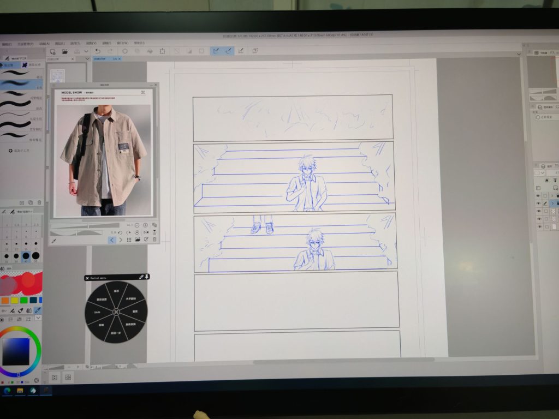
Task: Click flip horizontal icon in the reference window
Action: point(146,232)
